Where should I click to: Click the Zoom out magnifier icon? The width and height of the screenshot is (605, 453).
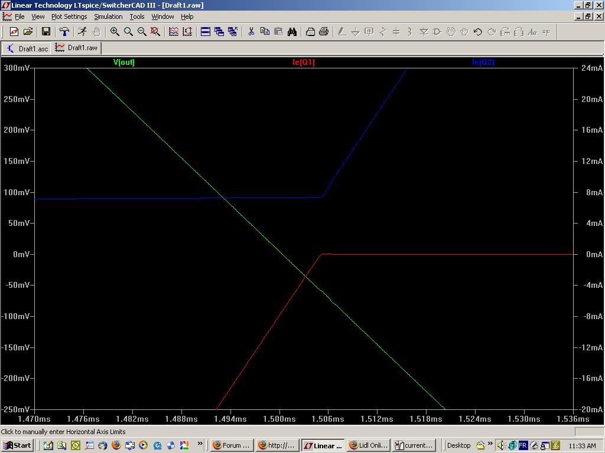pyautogui.click(x=142, y=32)
